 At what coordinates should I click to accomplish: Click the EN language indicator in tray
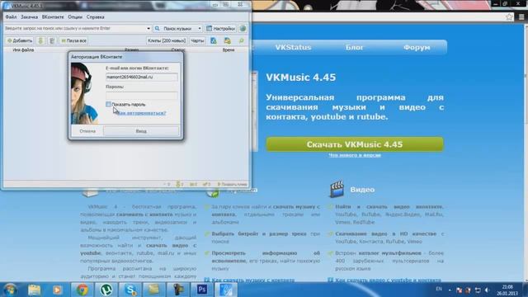pyautogui.click(x=439, y=289)
